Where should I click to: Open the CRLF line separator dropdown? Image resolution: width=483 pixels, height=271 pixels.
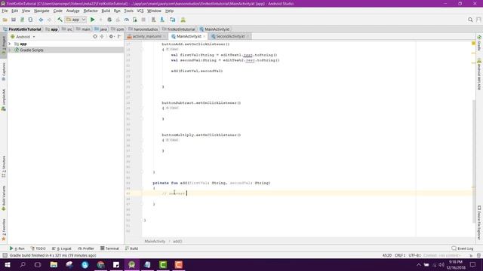coord(400,255)
